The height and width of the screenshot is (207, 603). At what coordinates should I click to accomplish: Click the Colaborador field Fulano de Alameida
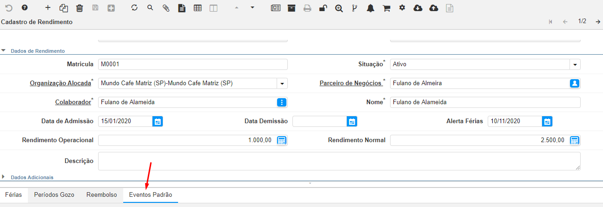click(187, 102)
